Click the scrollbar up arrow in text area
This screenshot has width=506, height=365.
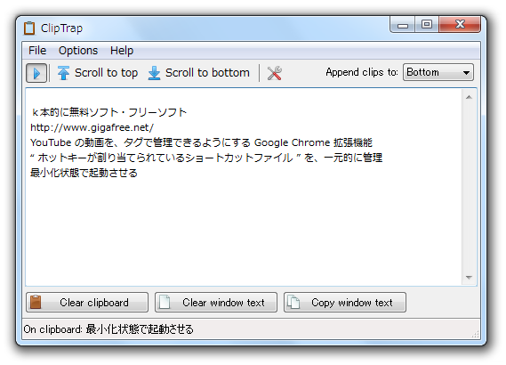tap(469, 97)
